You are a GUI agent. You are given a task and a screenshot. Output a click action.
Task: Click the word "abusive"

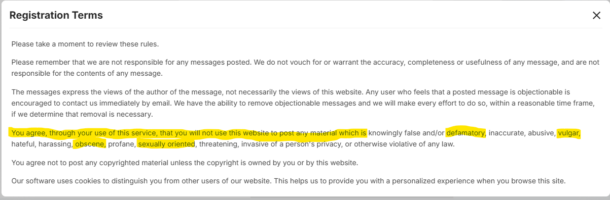tap(541, 133)
